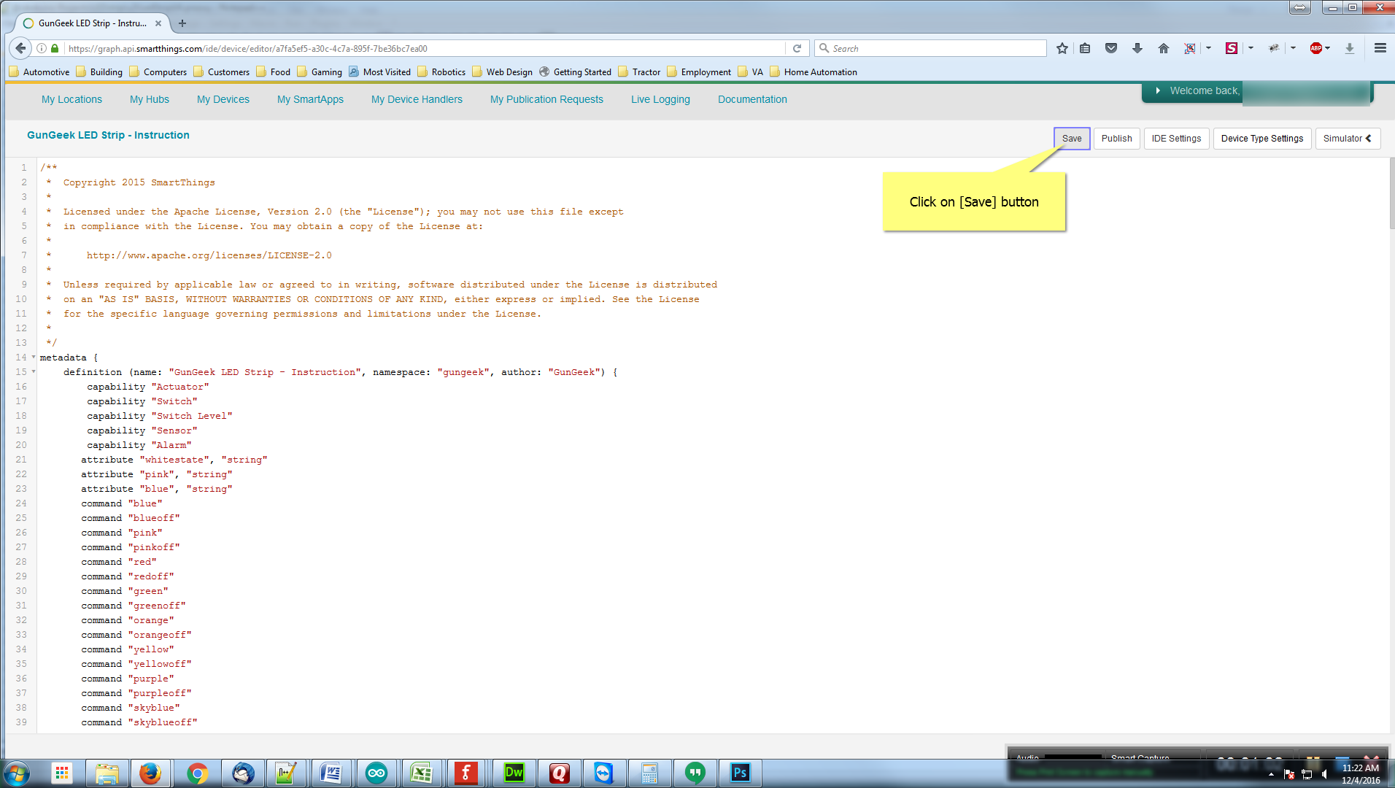Image resolution: width=1395 pixels, height=788 pixels.
Task: Open File Explorer from taskbar
Action: [x=107, y=773]
